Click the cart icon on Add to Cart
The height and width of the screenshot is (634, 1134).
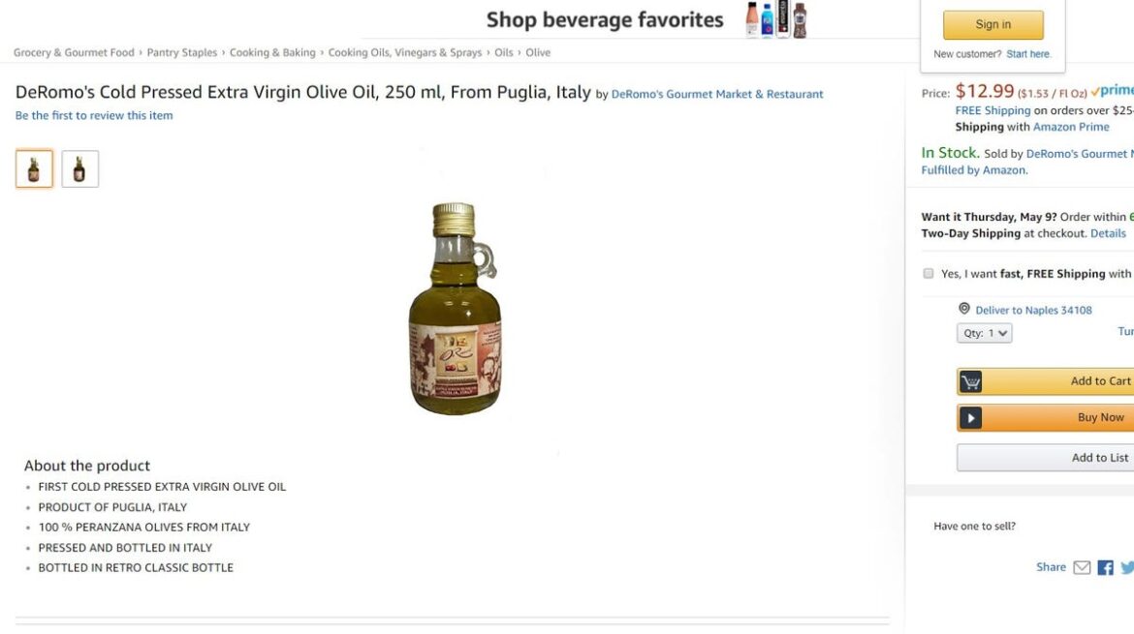[970, 381]
